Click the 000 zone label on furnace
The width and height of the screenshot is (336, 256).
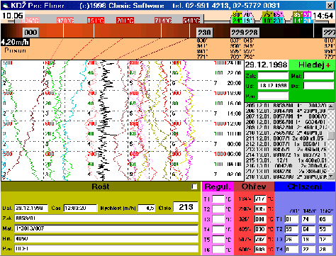click(30, 33)
